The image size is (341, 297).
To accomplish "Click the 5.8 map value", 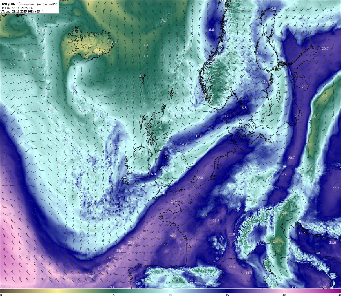I will pos(146,57).
